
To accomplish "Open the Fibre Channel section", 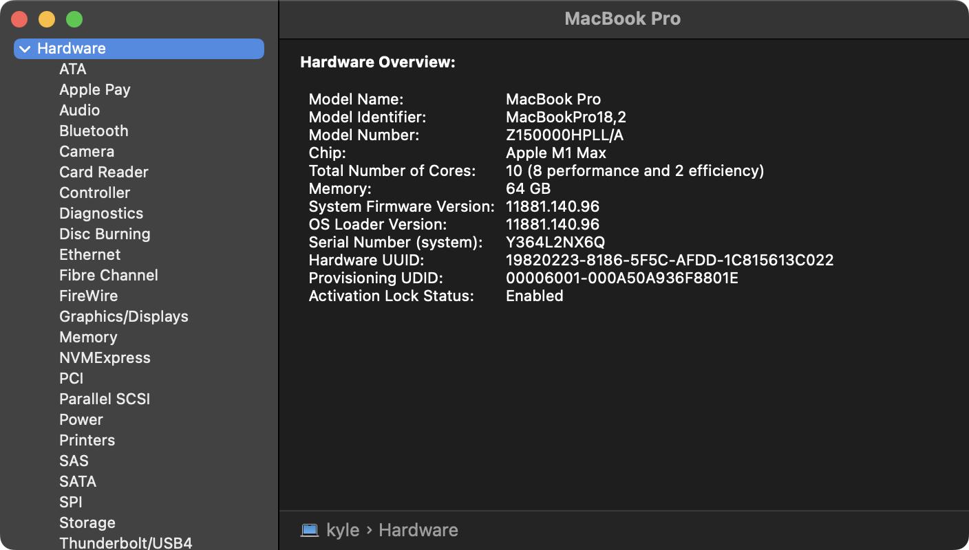I will click(109, 276).
